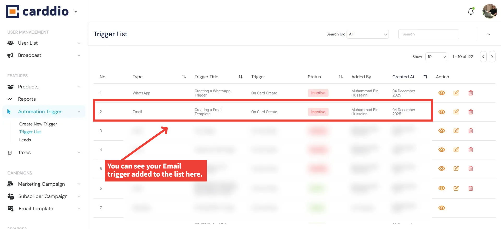
Task: Edit the Email trigger in row 2
Action: pos(456,112)
